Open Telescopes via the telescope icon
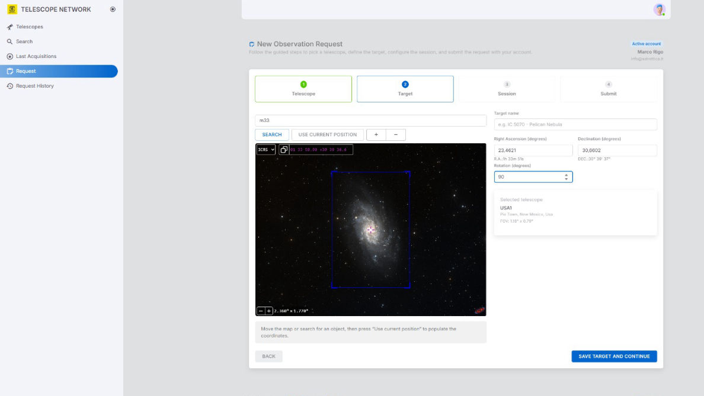This screenshot has height=396, width=704. pyautogui.click(x=9, y=27)
